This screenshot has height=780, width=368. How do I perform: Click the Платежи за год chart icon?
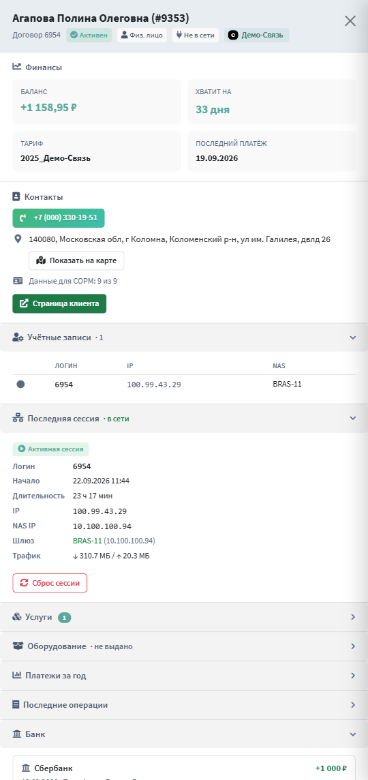[17, 676]
